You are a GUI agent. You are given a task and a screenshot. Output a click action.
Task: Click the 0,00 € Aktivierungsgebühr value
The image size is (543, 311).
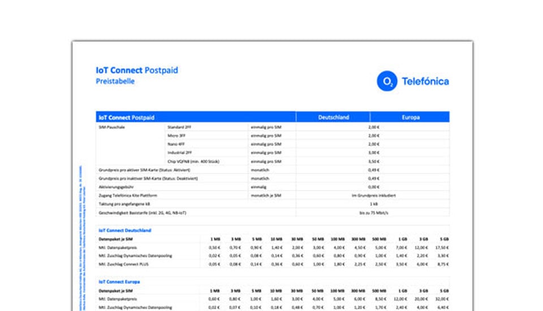click(x=374, y=187)
